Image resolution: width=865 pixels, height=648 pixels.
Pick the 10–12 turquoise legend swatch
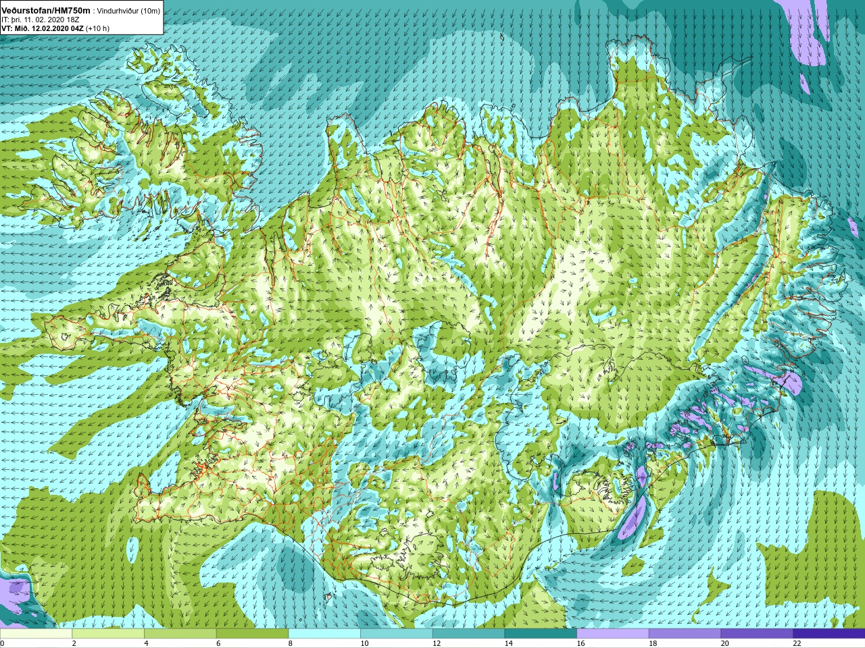397,634
